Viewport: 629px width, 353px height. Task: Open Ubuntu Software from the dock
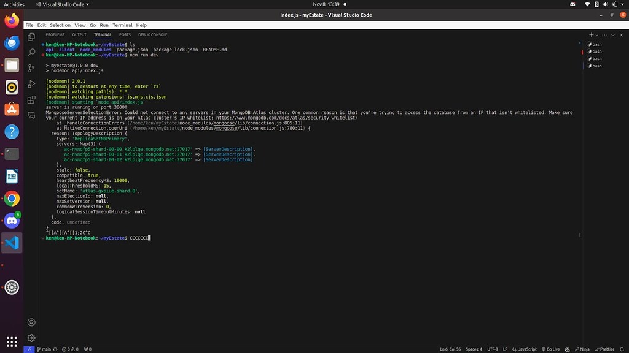click(x=12, y=109)
